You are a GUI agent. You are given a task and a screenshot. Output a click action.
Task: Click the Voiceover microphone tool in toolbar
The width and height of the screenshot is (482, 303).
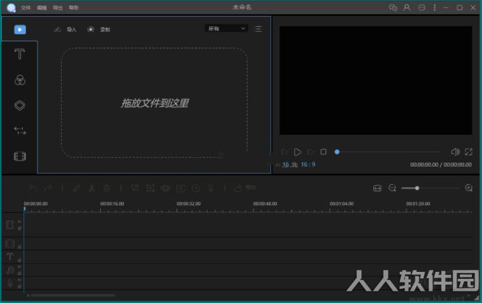point(211,188)
